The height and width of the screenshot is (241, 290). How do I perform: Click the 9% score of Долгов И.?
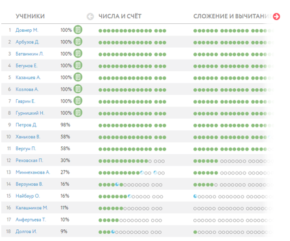click(x=64, y=231)
